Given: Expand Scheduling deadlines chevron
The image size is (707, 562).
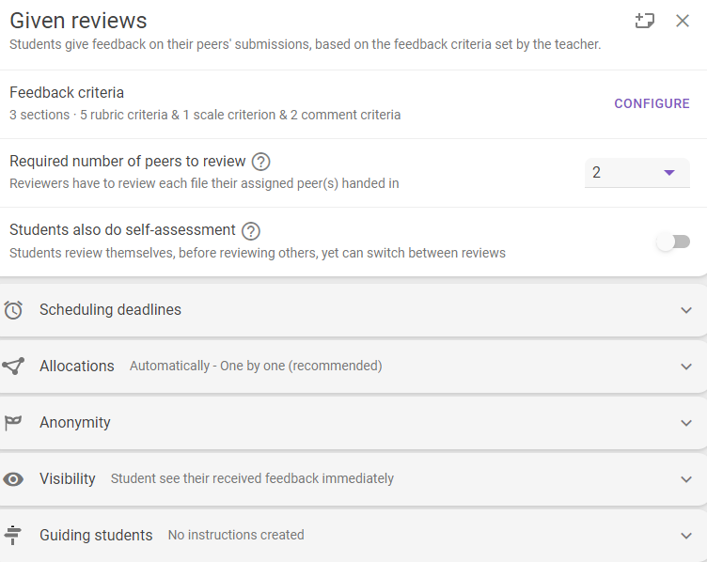Looking at the screenshot, I should [686, 310].
